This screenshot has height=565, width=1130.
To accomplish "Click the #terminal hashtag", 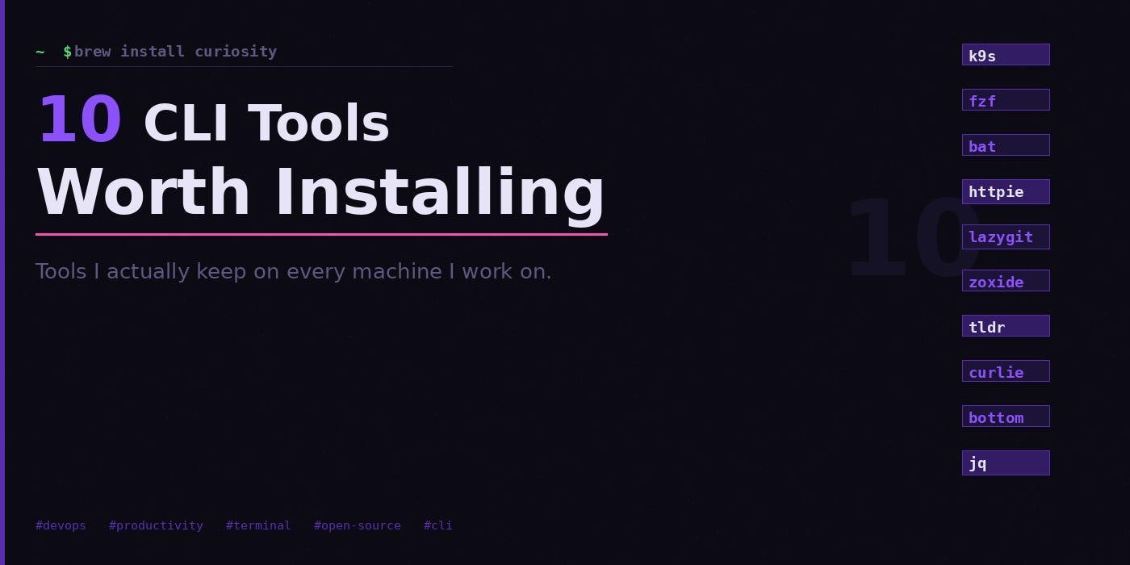I will 258,525.
